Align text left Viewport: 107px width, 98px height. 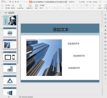click(74, 8)
